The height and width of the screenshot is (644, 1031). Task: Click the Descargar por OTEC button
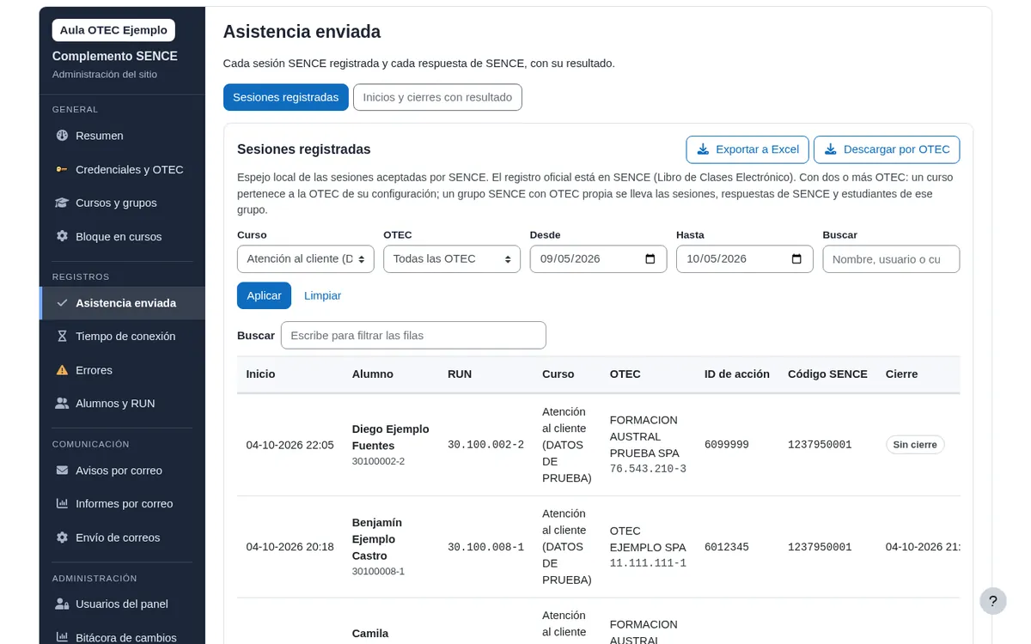(887, 149)
